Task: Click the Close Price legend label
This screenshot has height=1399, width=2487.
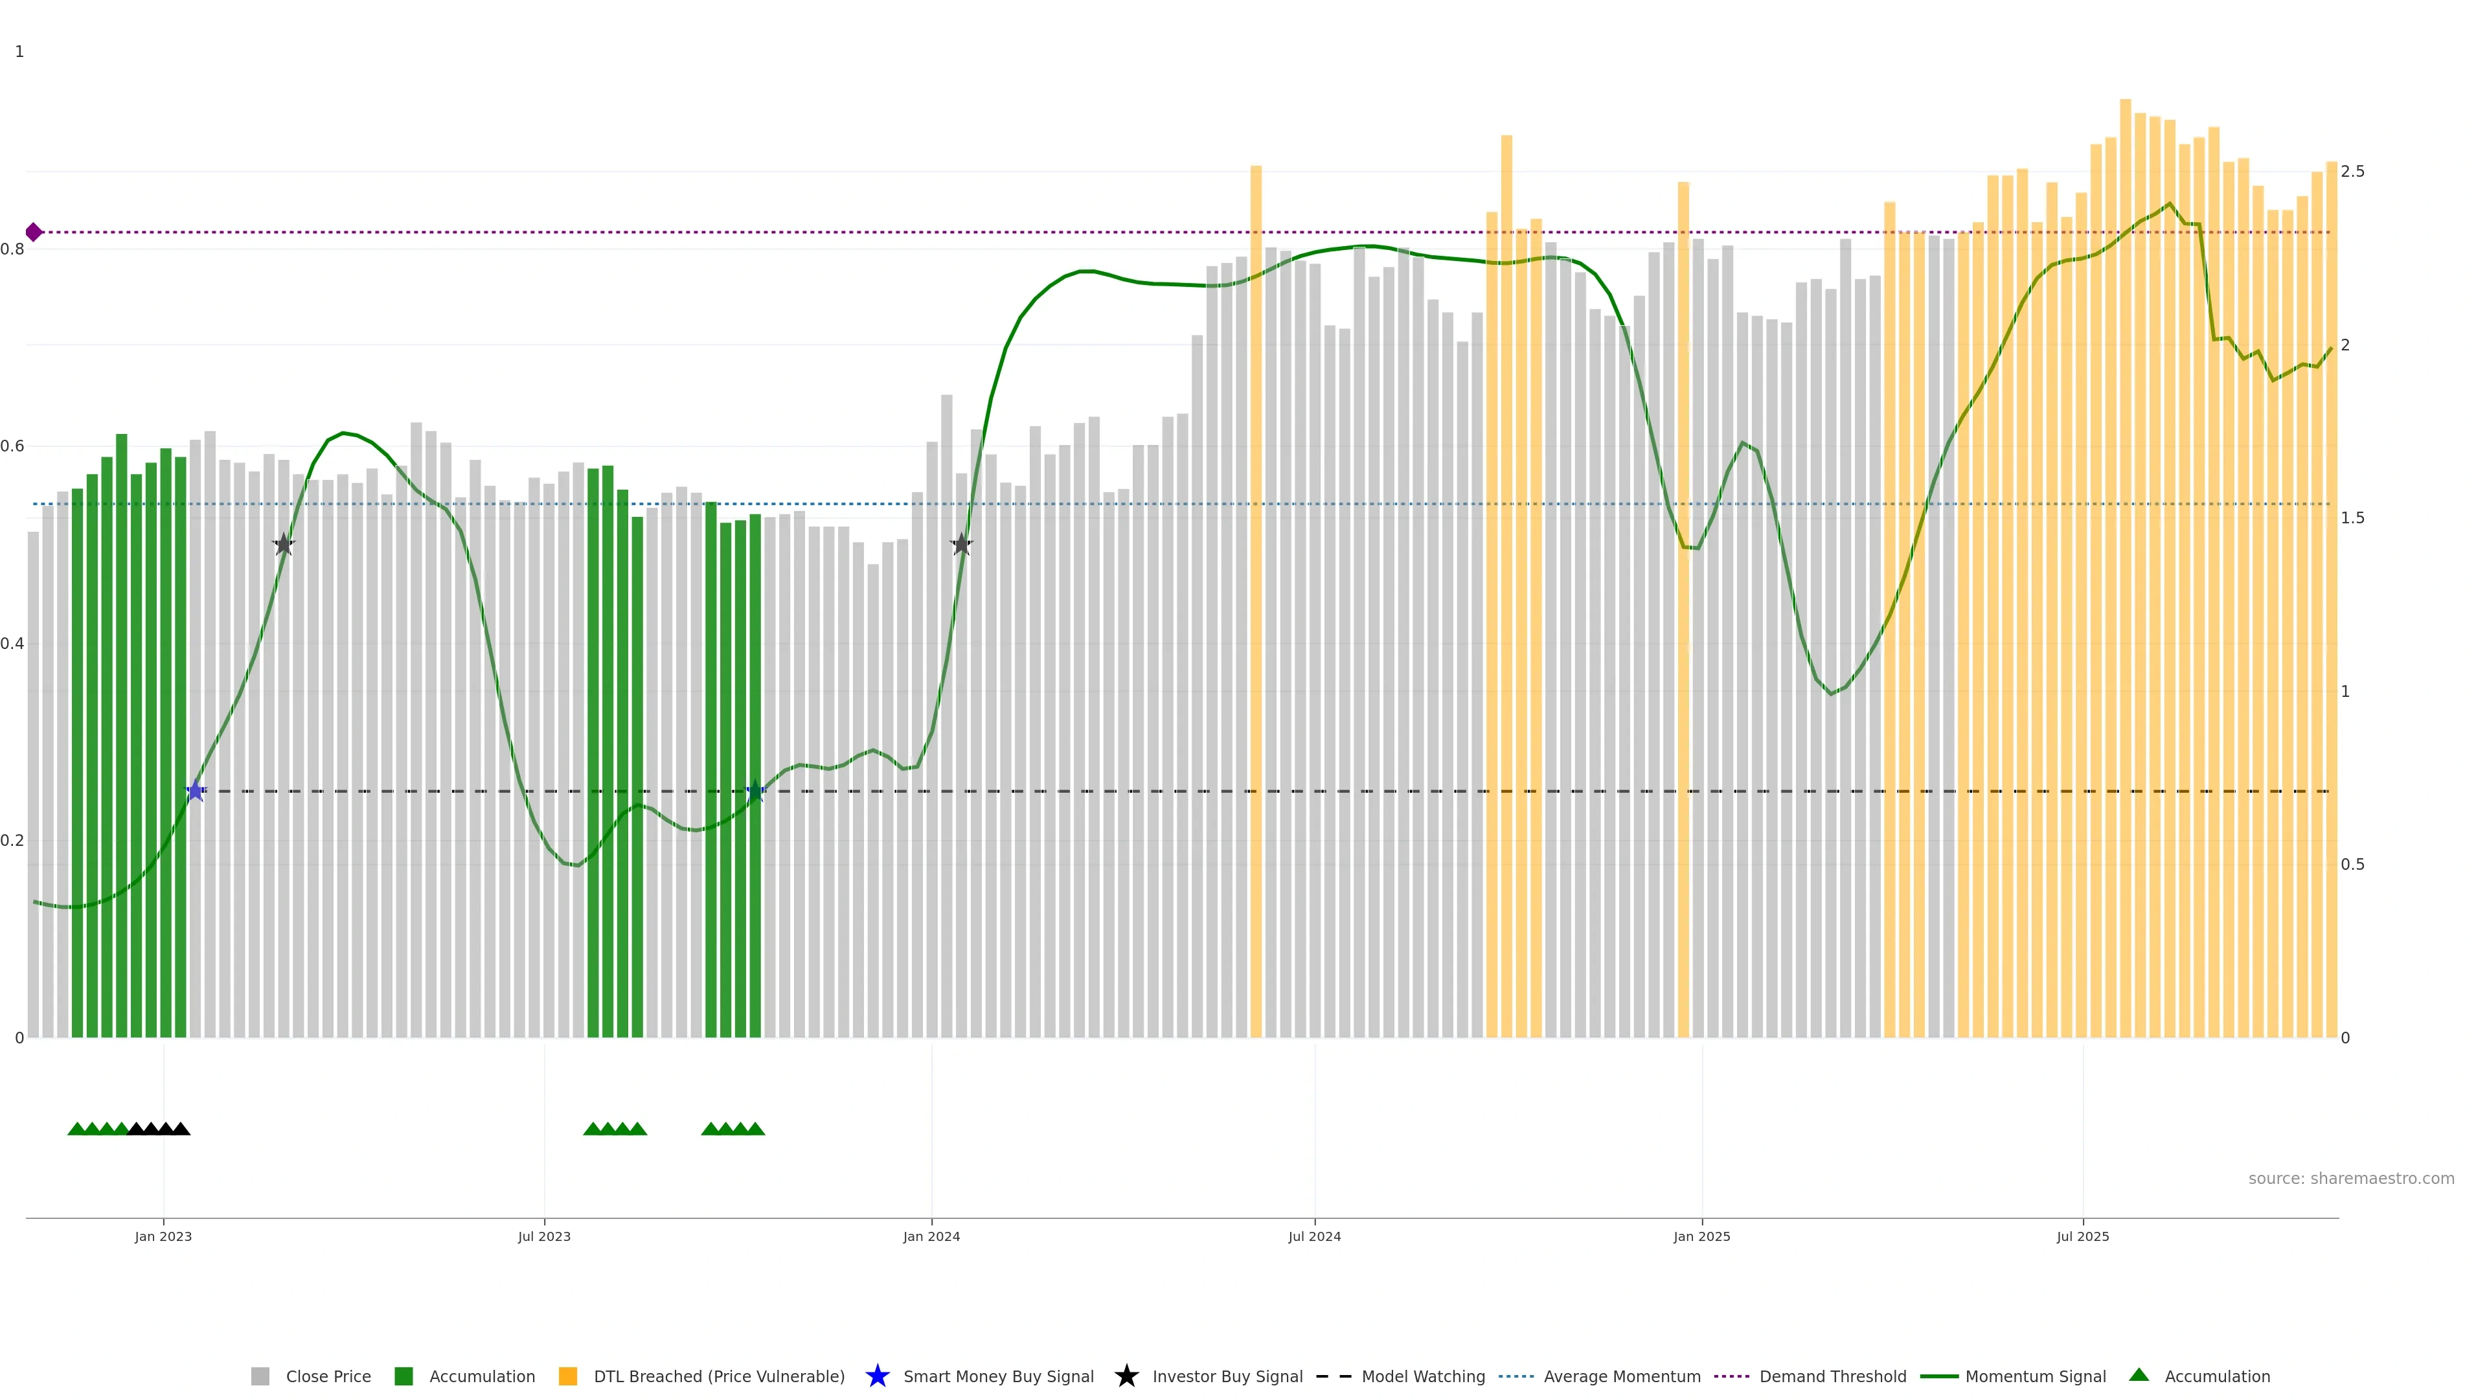Action: pos(328,1377)
